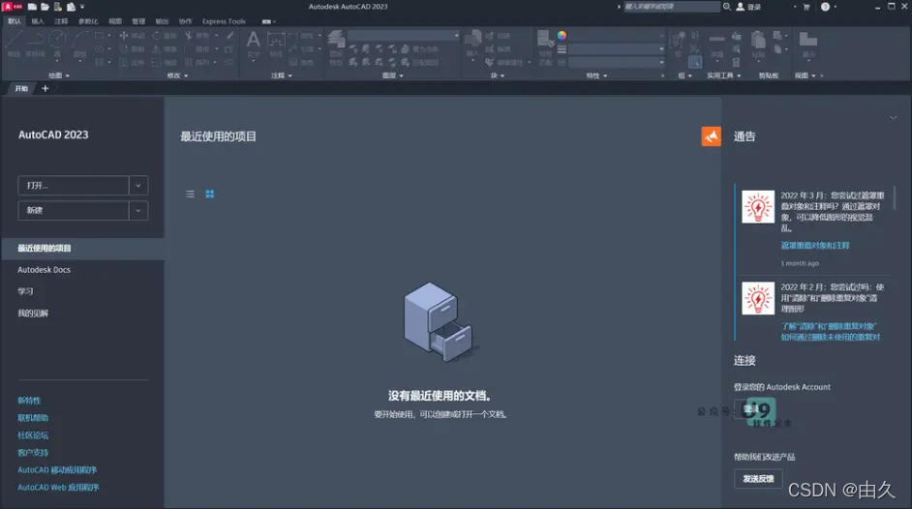Switch to the 参数化 ribbon tab
This screenshot has width=912, height=509.
[88, 21]
